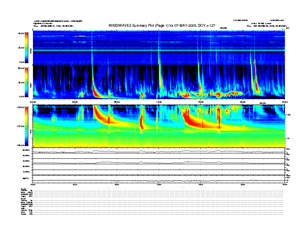307x237 pixels.
Task: Click the 10 tick on TNR right frequency axis
Action: pyautogui.click(x=288, y=139)
